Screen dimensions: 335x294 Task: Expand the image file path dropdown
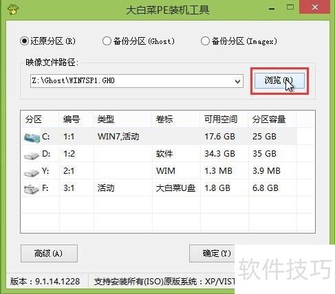(238, 81)
